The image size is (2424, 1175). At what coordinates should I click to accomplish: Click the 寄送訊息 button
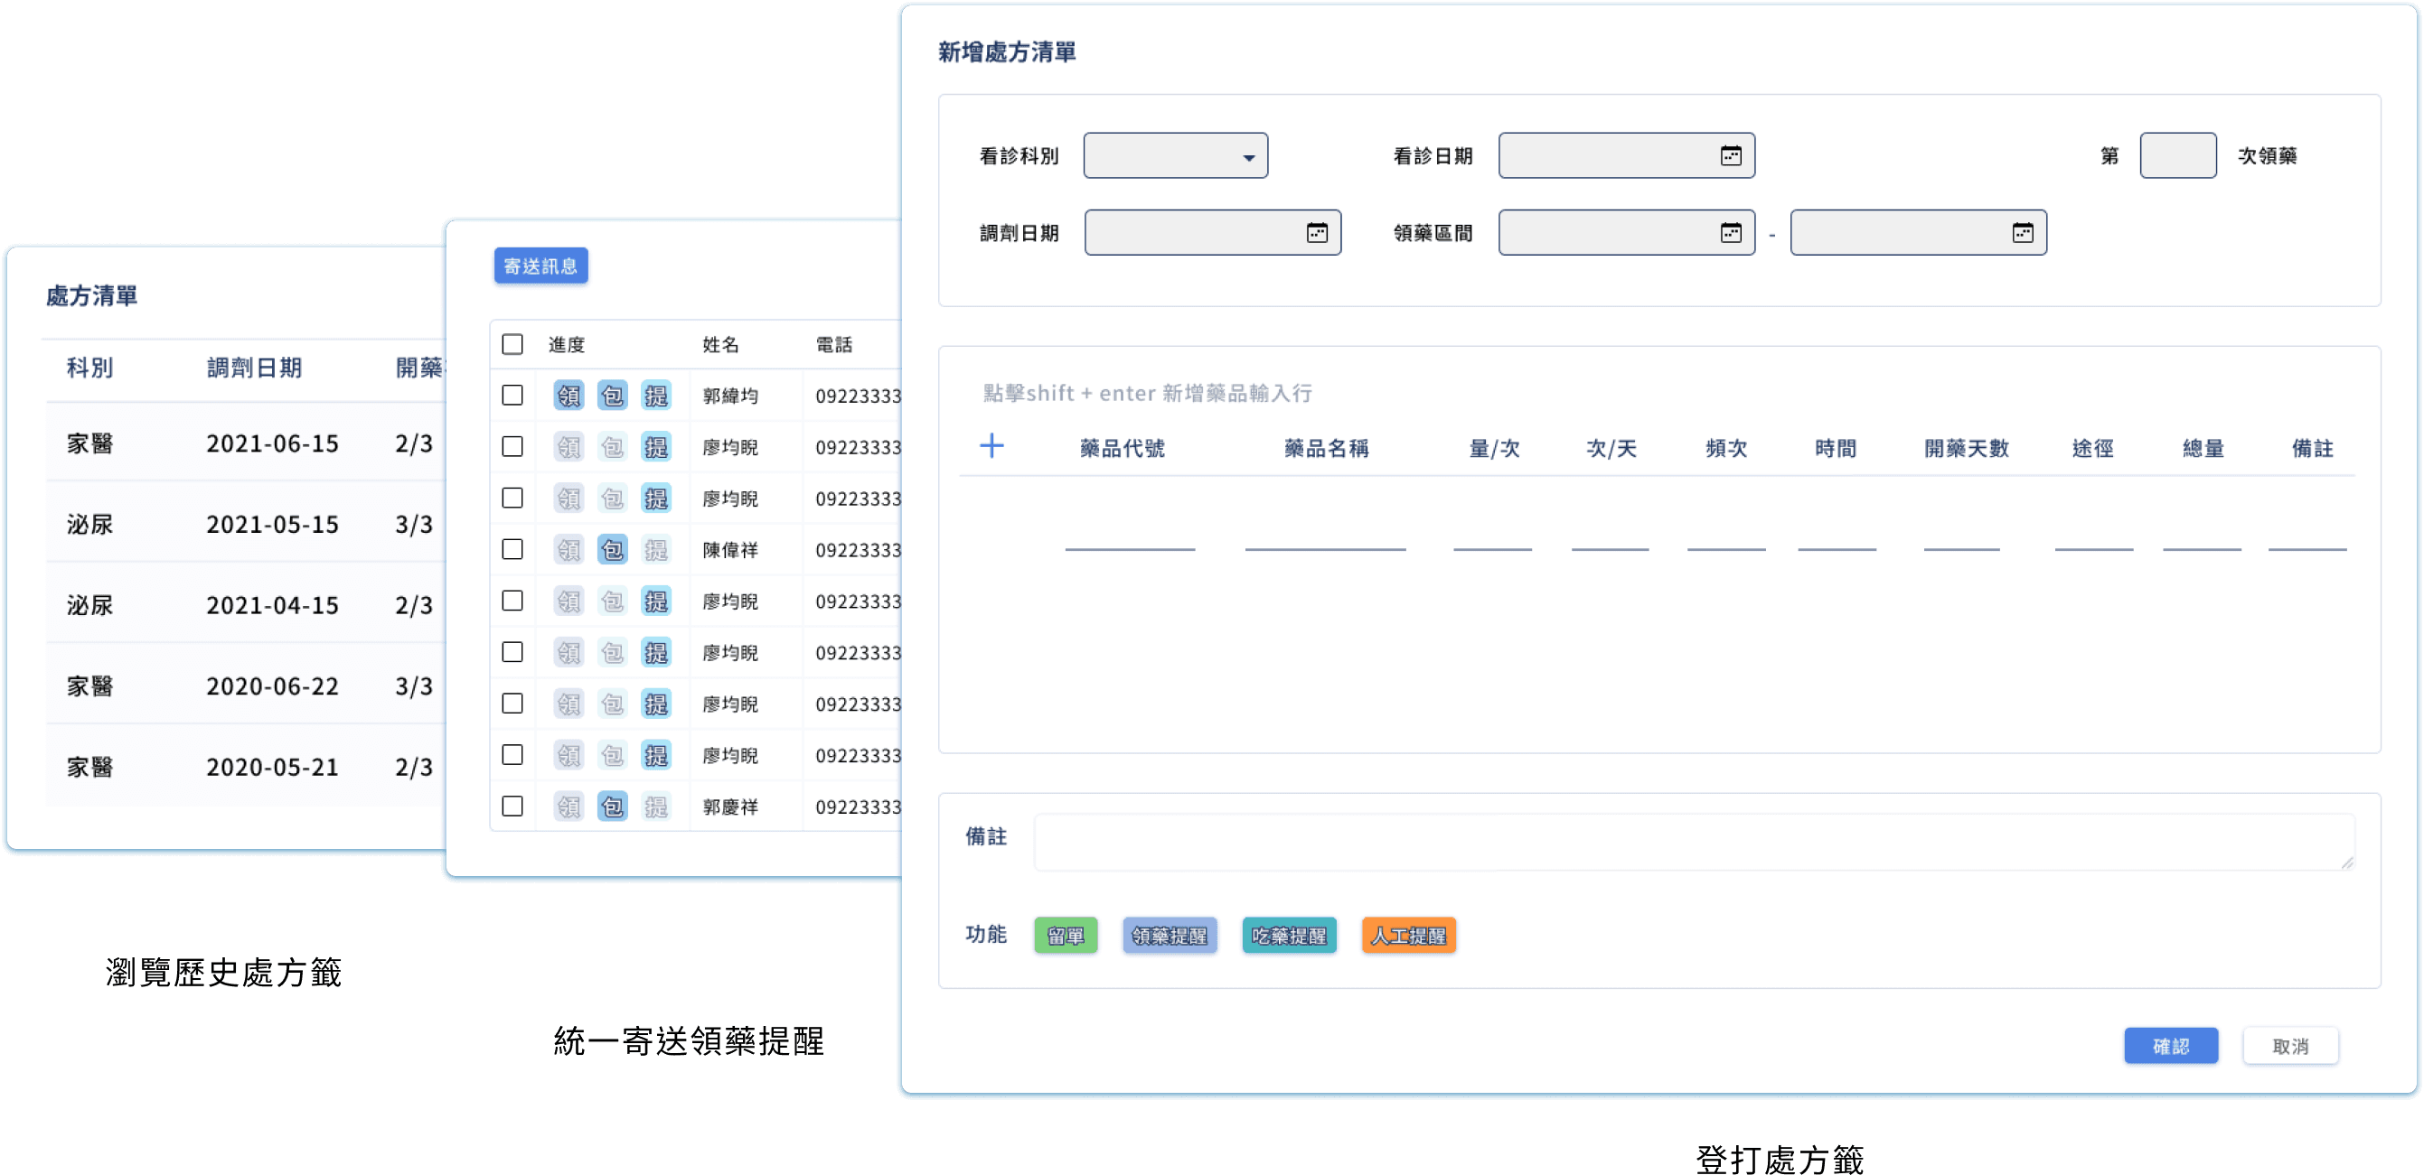coord(540,266)
